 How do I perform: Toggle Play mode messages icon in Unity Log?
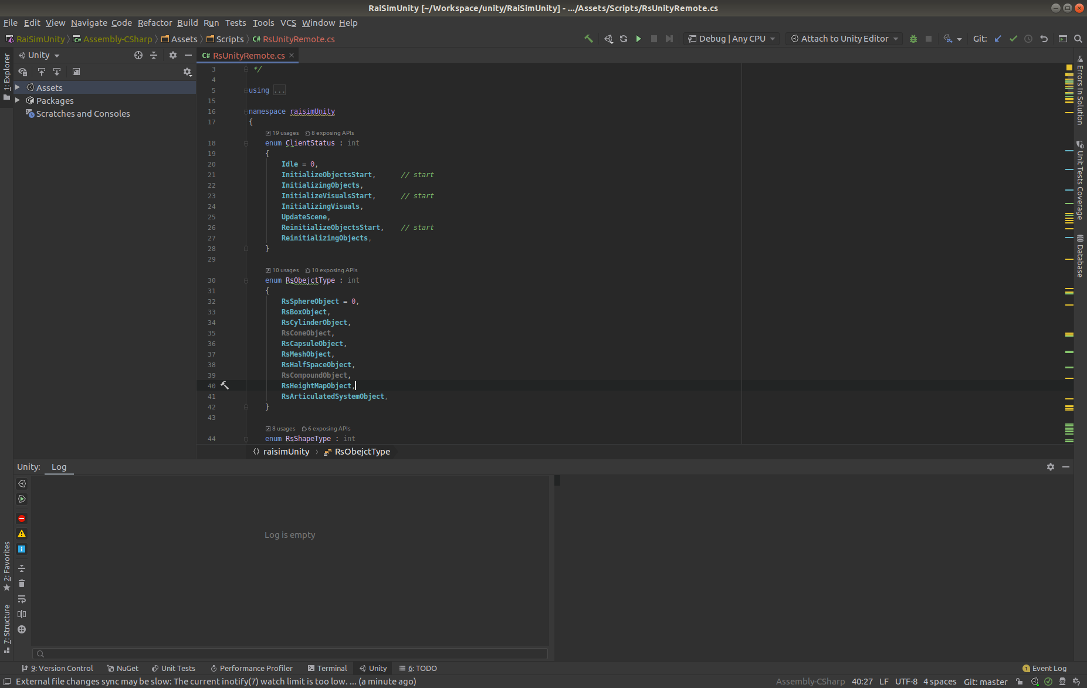coord(22,499)
